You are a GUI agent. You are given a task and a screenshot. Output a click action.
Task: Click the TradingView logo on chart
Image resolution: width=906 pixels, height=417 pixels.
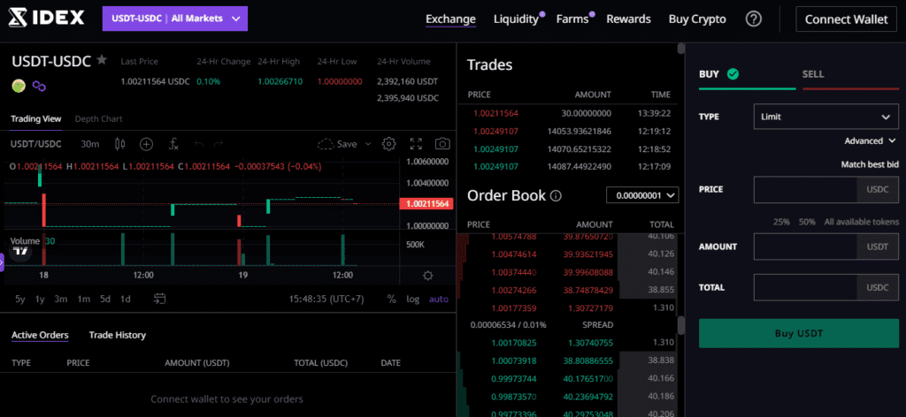(22, 250)
